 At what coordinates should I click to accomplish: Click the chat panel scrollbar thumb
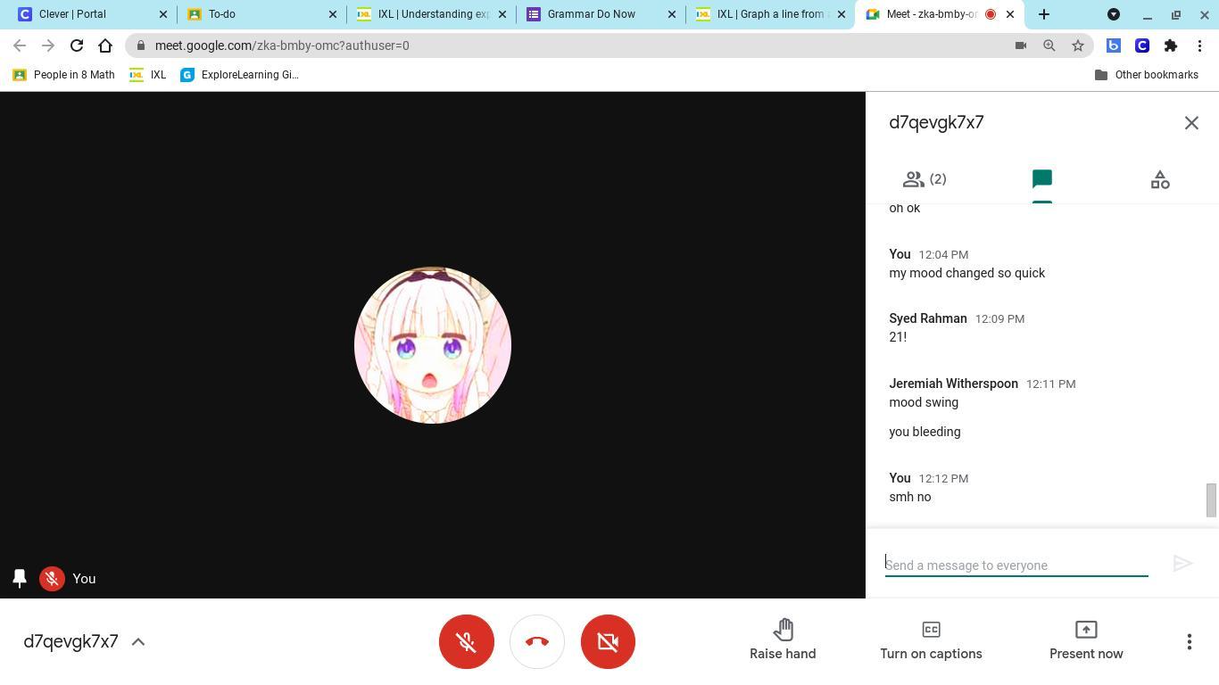tap(1211, 499)
